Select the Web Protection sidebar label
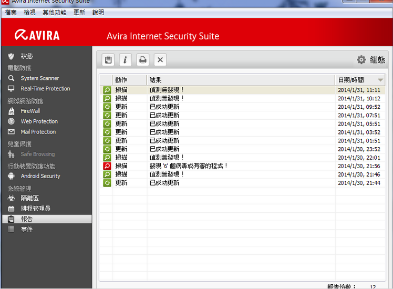393x289 pixels. pyautogui.click(x=39, y=121)
